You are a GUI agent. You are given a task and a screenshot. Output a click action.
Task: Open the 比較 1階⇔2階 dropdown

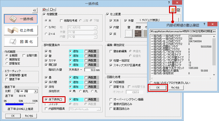coord(26,91)
